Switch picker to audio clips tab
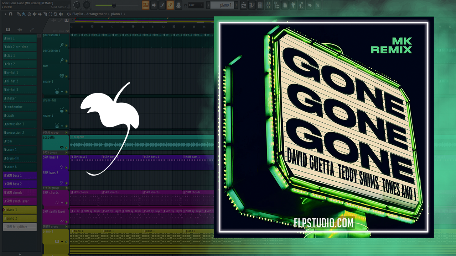 click(20, 30)
